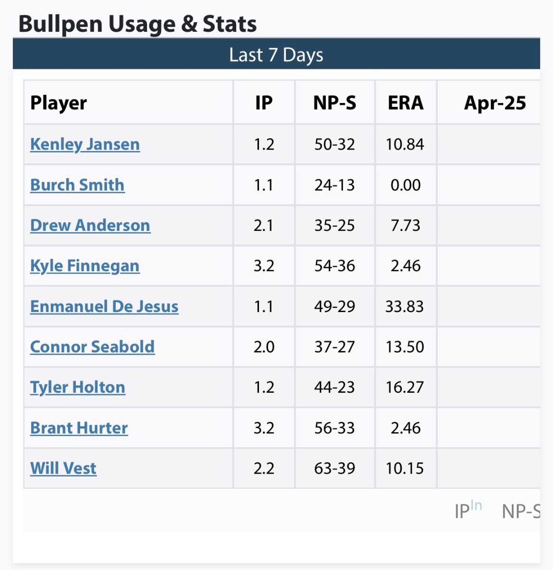Open the Tyler Holton link

click(78, 387)
